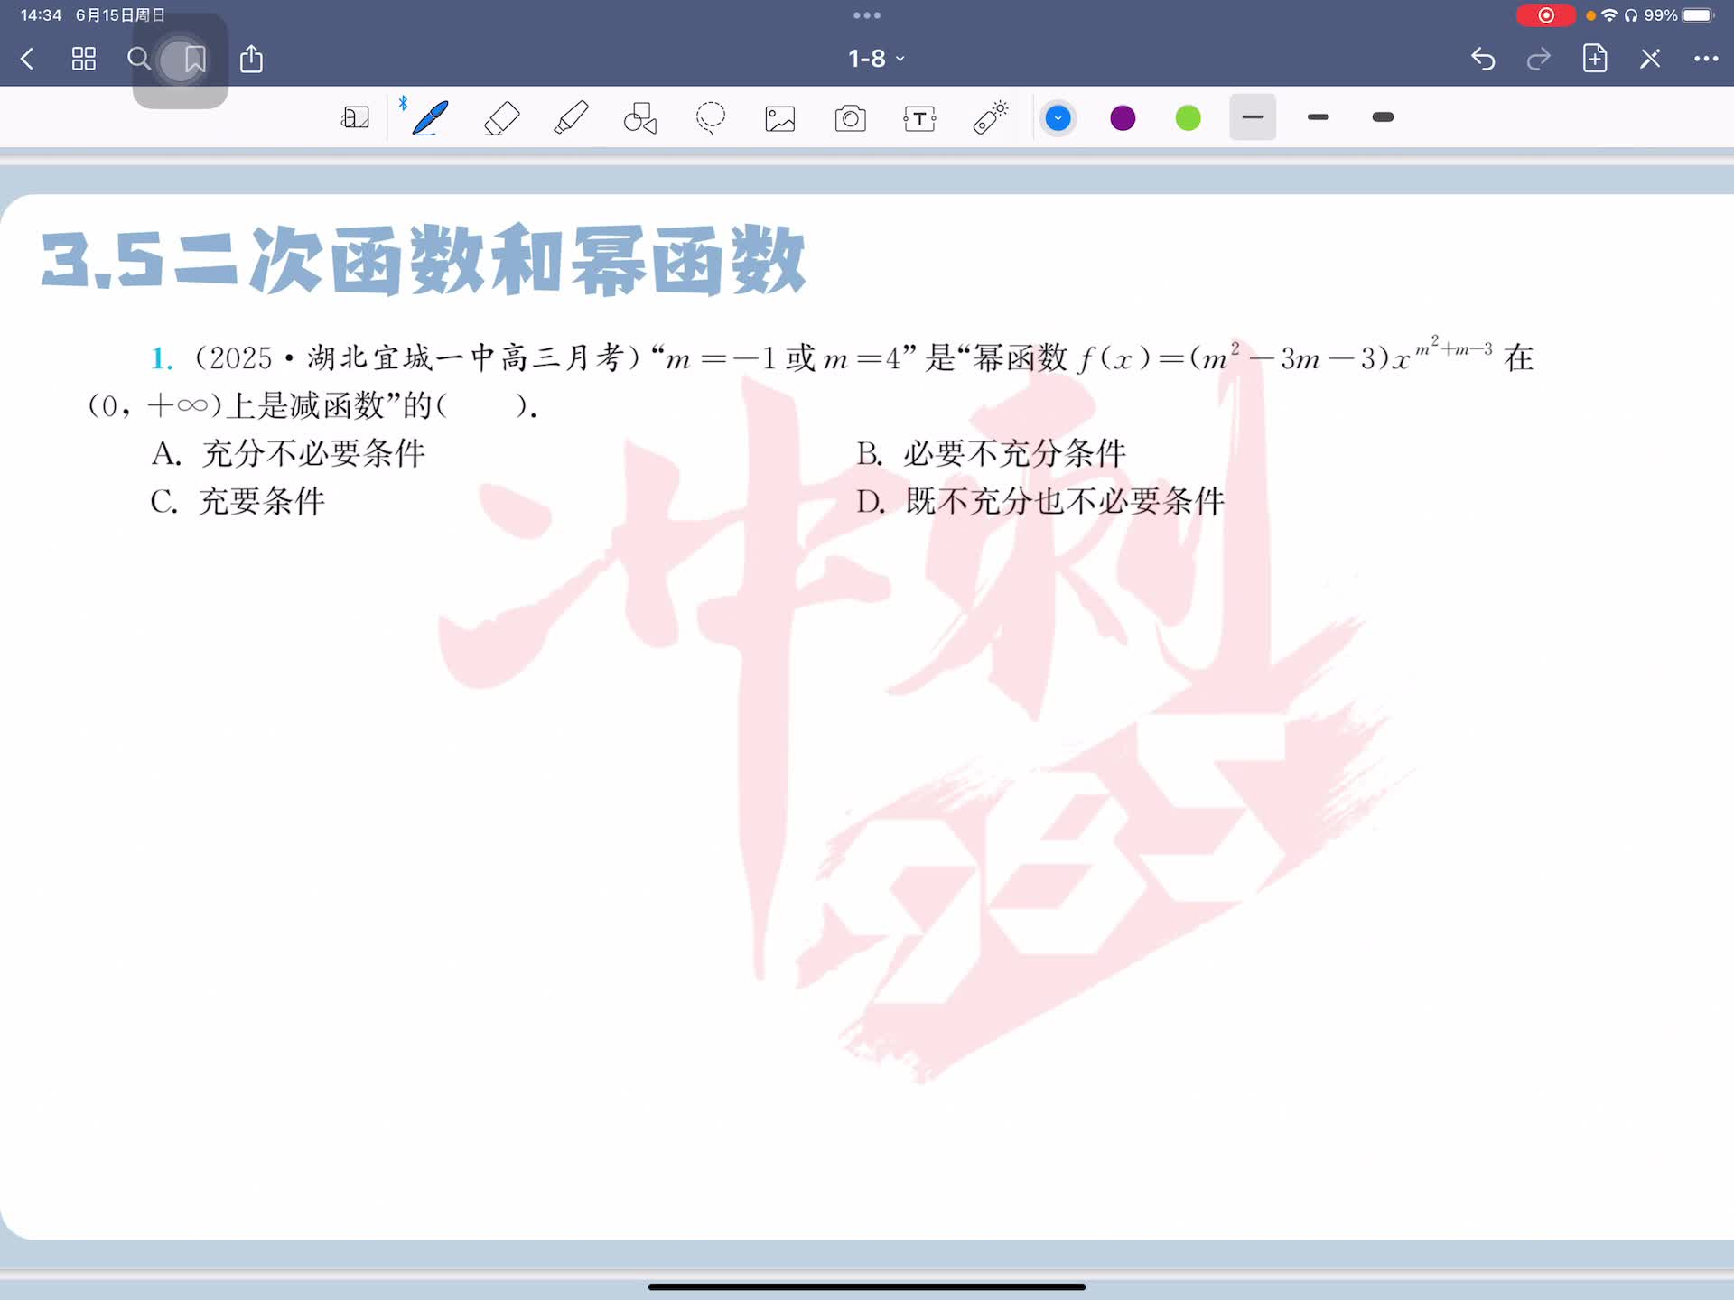Open the thumbnail grid view
The image size is (1734, 1300).
83,59
